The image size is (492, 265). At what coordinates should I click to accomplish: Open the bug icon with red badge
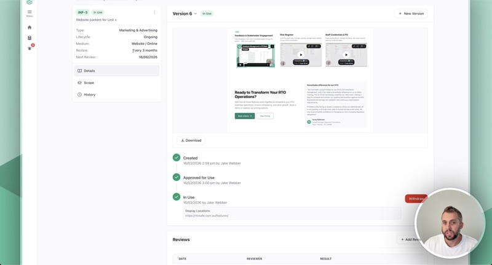pos(30,48)
